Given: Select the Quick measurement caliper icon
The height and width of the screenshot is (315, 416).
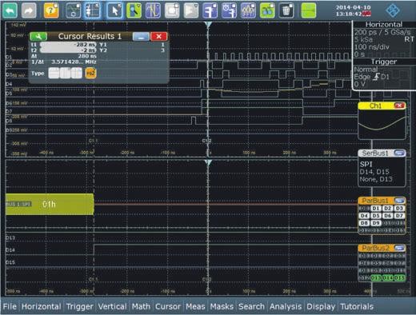Looking at the screenshot, I should coord(229,10).
